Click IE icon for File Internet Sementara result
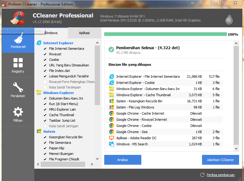244x181 pixels. coord(112,77)
